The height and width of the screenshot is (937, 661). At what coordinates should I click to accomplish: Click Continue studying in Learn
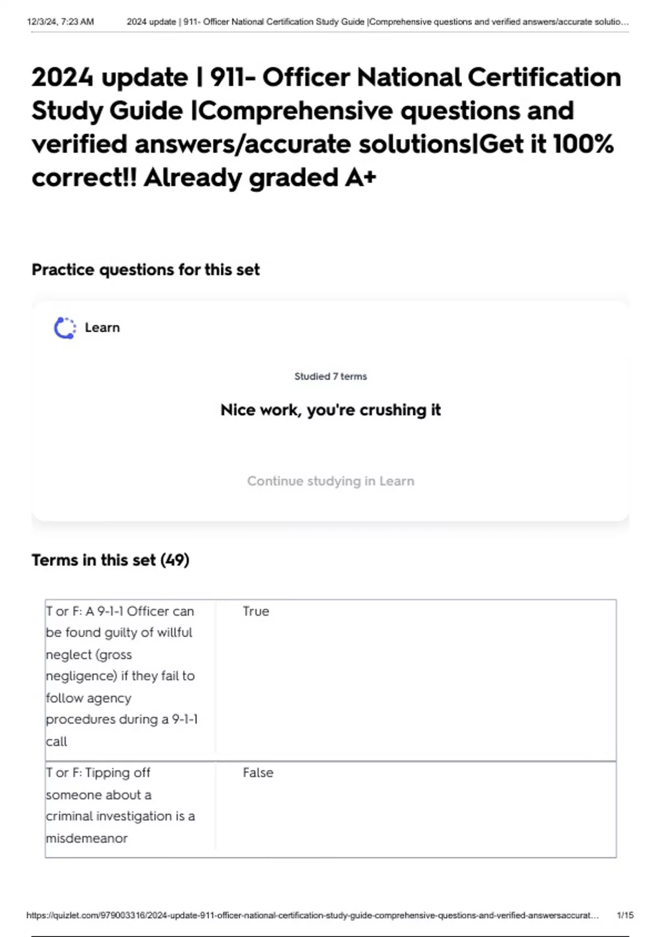tap(330, 481)
